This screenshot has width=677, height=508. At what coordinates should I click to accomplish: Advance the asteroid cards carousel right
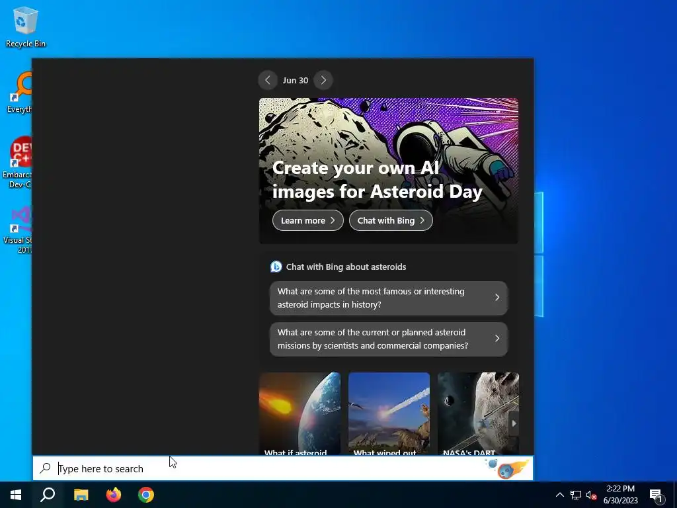click(x=514, y=423)
